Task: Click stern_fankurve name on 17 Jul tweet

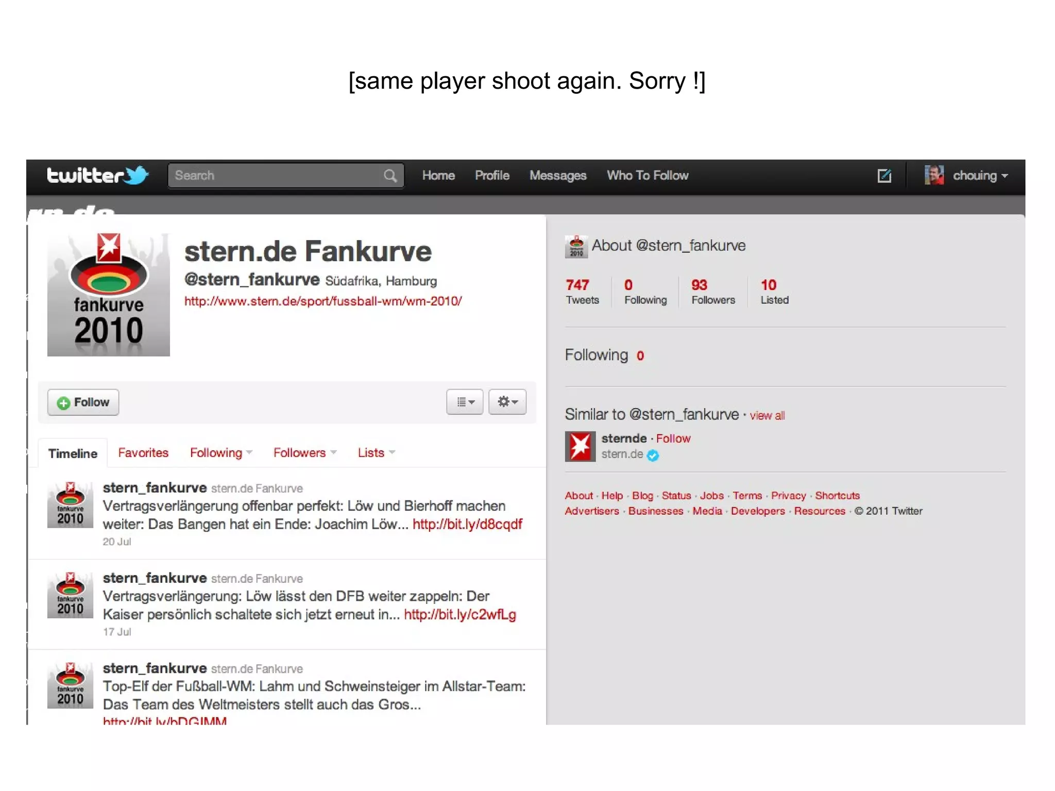Action: [x=155, y=578]
